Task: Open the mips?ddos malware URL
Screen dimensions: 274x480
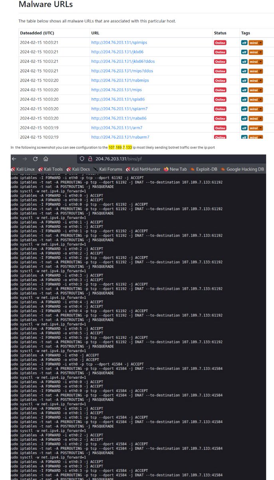Action: tap(122, 71)
